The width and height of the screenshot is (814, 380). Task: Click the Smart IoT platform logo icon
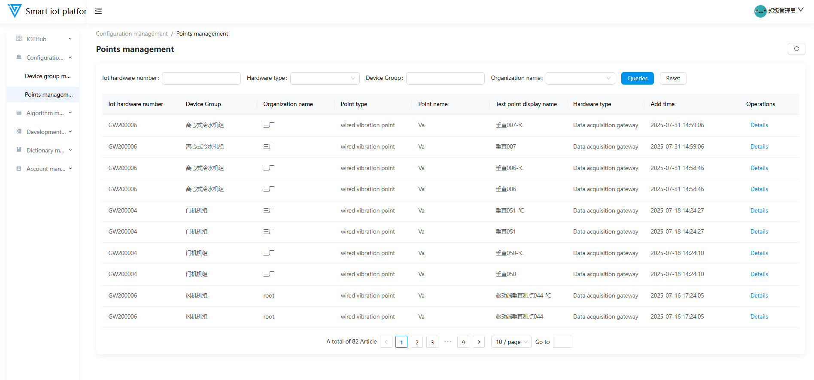(x=15, y=11)
